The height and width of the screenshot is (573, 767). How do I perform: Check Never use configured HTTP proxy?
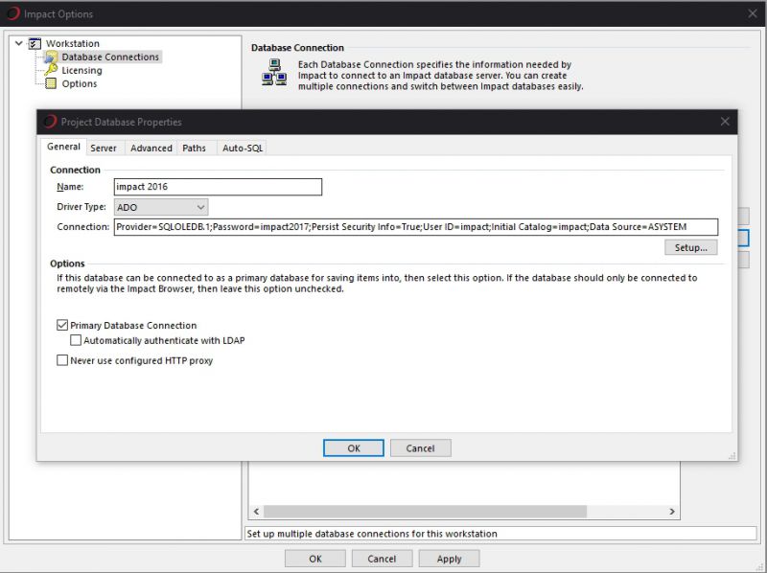coord(62,361)
